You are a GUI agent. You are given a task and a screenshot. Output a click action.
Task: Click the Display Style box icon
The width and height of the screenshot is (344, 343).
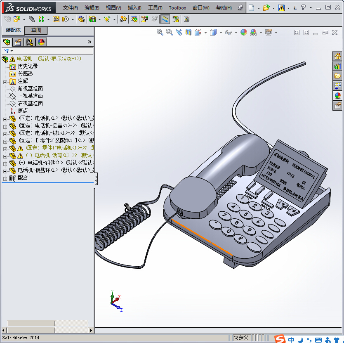tap(213, 33)
